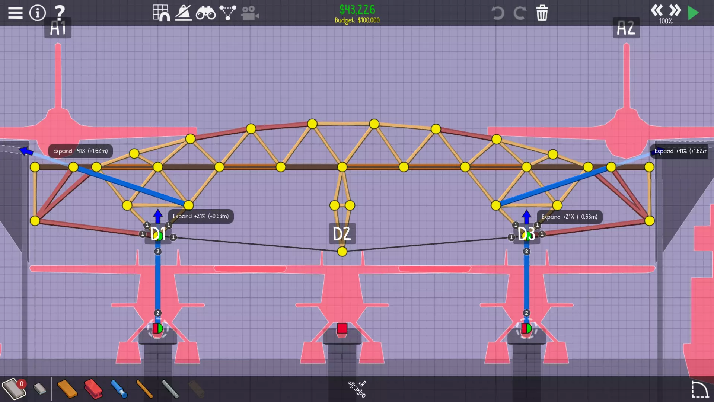
Task: Select the dimmed spring material
Action: 197,389
